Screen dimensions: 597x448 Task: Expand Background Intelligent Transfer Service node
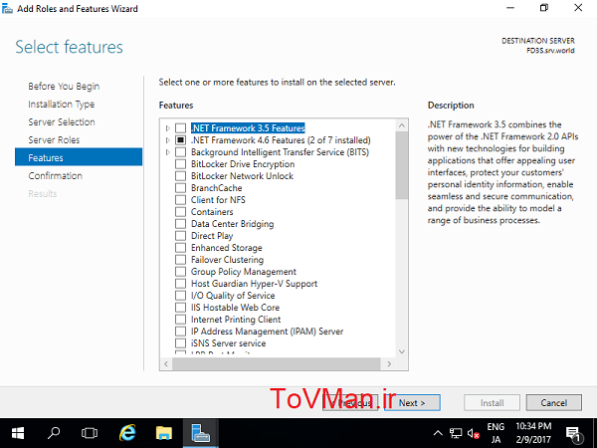168,152
